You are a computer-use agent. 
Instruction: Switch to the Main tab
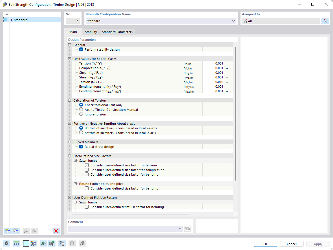tap(73, 32)
